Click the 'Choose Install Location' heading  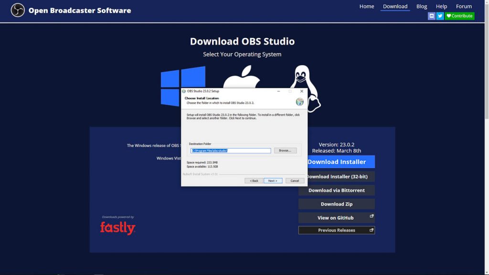202,98
